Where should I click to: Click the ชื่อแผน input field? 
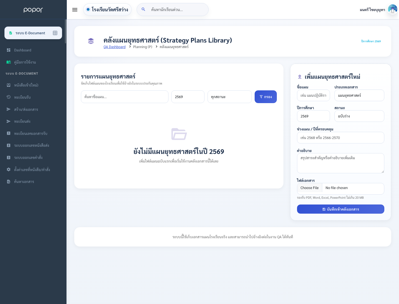coord(313,95)
